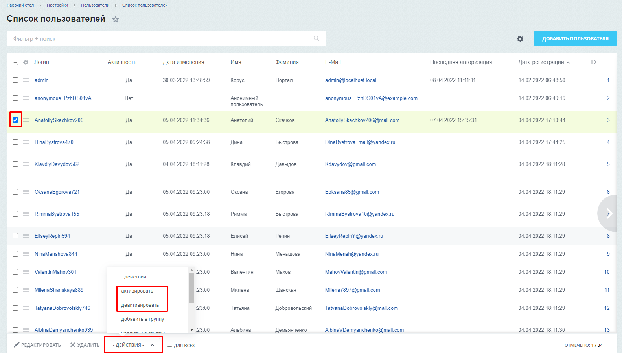Check the admin row checkbox
The image size is (622, 353).
point(15,80)
